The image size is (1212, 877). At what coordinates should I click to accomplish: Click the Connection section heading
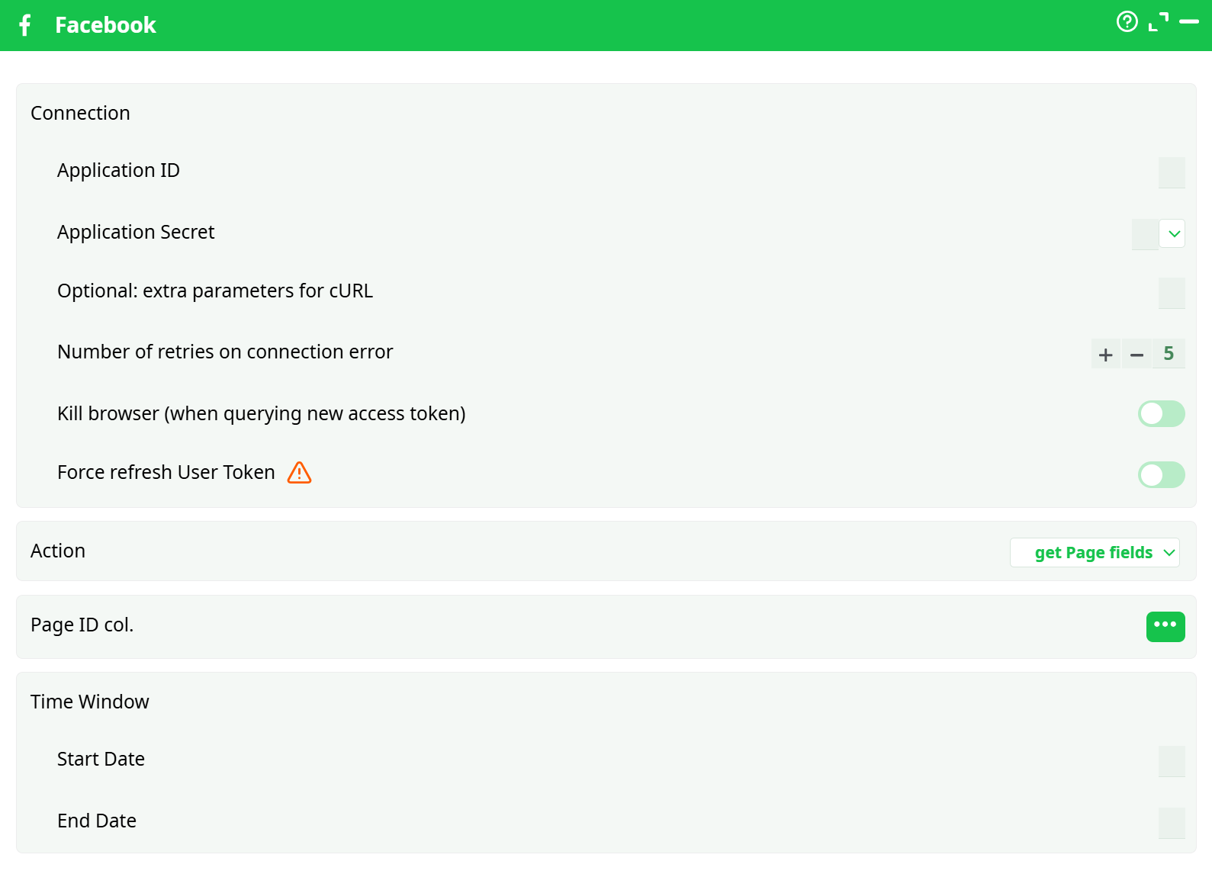(x=80, y=114)
